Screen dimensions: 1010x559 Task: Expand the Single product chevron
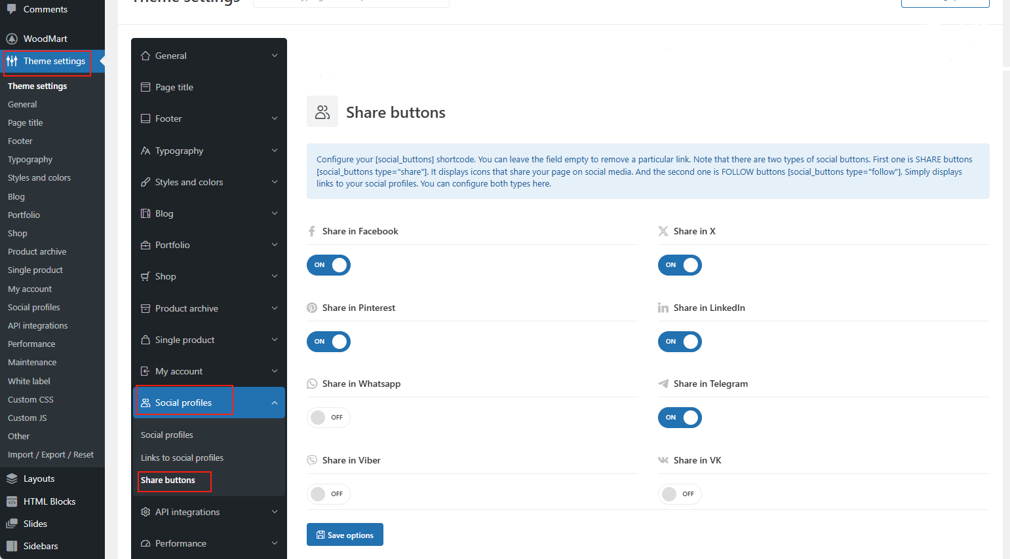coord(275,340)
